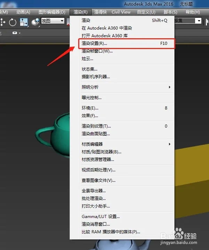Viewport: 209px width, 250px height.
Task: Open 状态集...
Action: pyautogui.click(x=127, y=69)
